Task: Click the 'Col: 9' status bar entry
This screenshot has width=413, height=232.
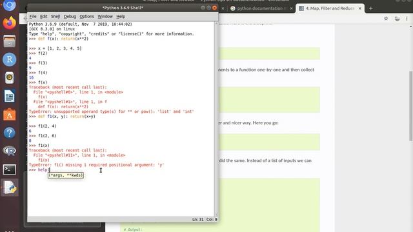Action: tap(212, 219)
